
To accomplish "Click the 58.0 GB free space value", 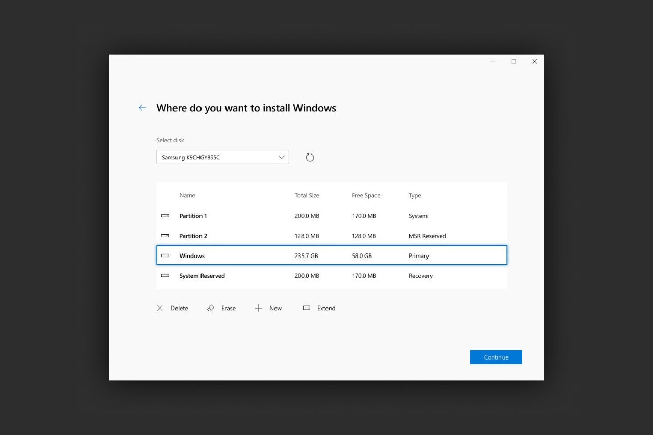I will [362, 256].
